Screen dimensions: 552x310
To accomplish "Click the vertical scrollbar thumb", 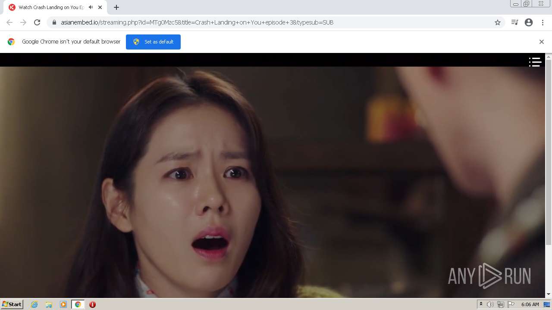I will point(549,152).
